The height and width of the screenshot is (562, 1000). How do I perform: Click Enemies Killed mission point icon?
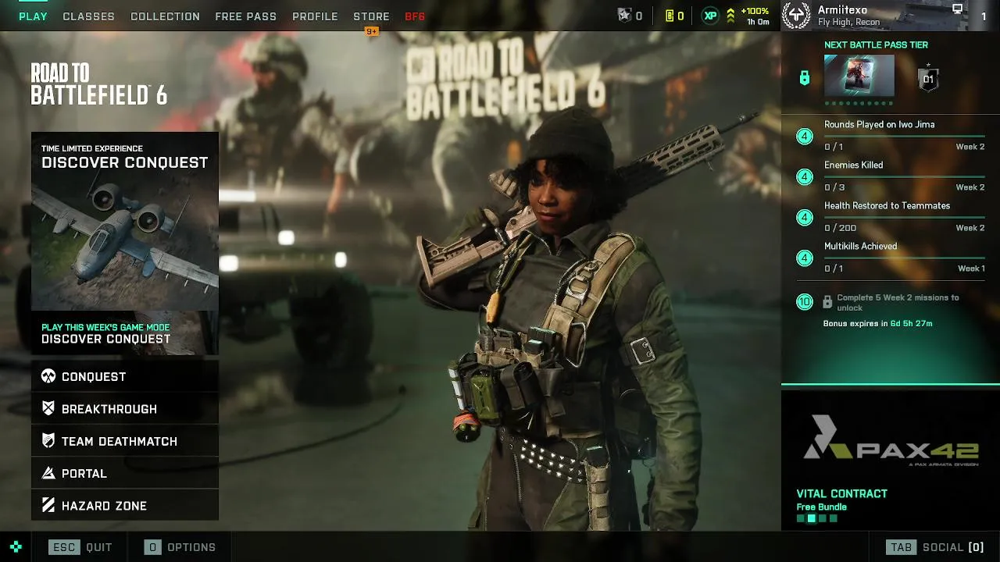tap(805, 177)
